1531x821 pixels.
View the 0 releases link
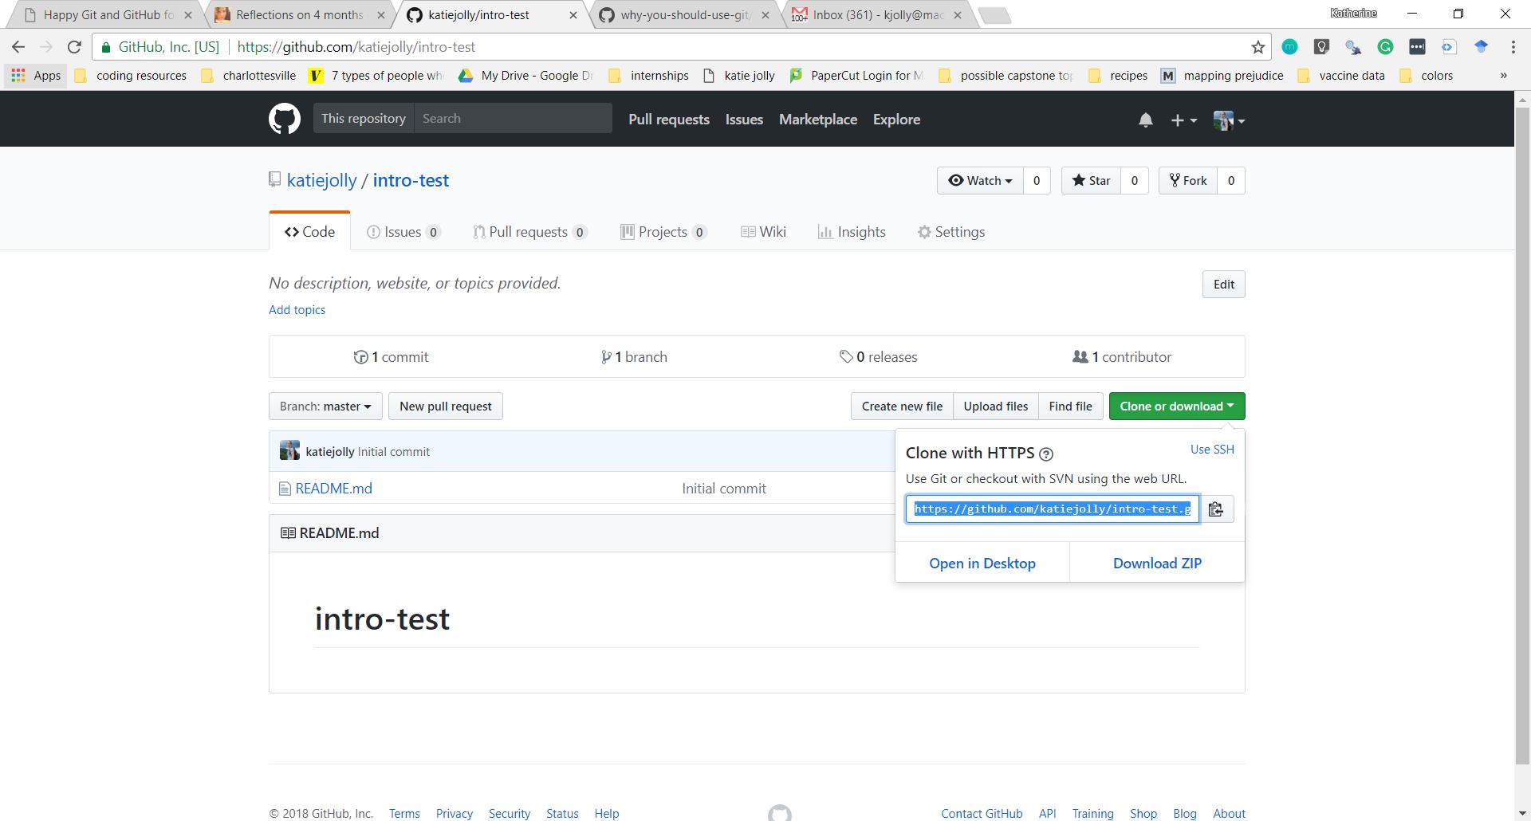pyautogui.click(x=878, y=357)
